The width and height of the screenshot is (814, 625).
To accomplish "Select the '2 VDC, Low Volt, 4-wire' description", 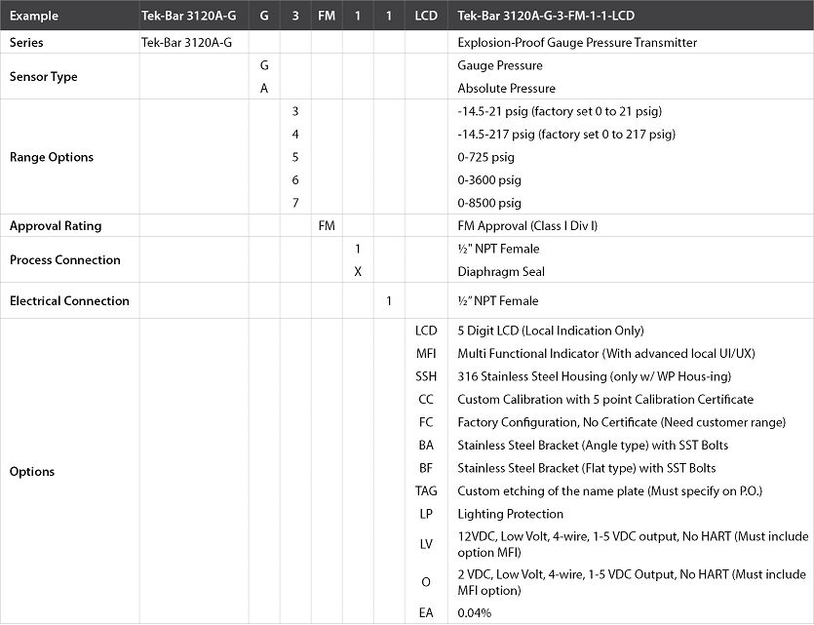I will pos(632,582).
